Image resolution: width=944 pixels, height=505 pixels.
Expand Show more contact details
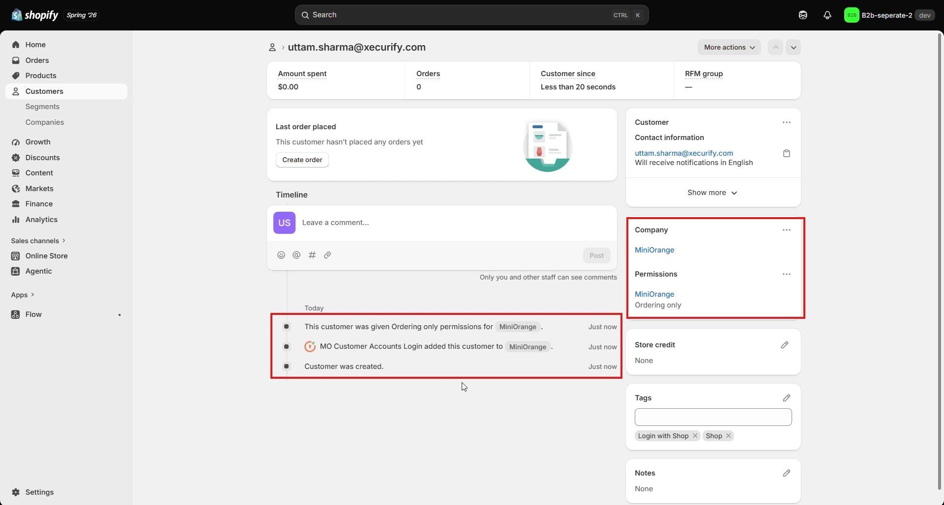click(713, 193)
